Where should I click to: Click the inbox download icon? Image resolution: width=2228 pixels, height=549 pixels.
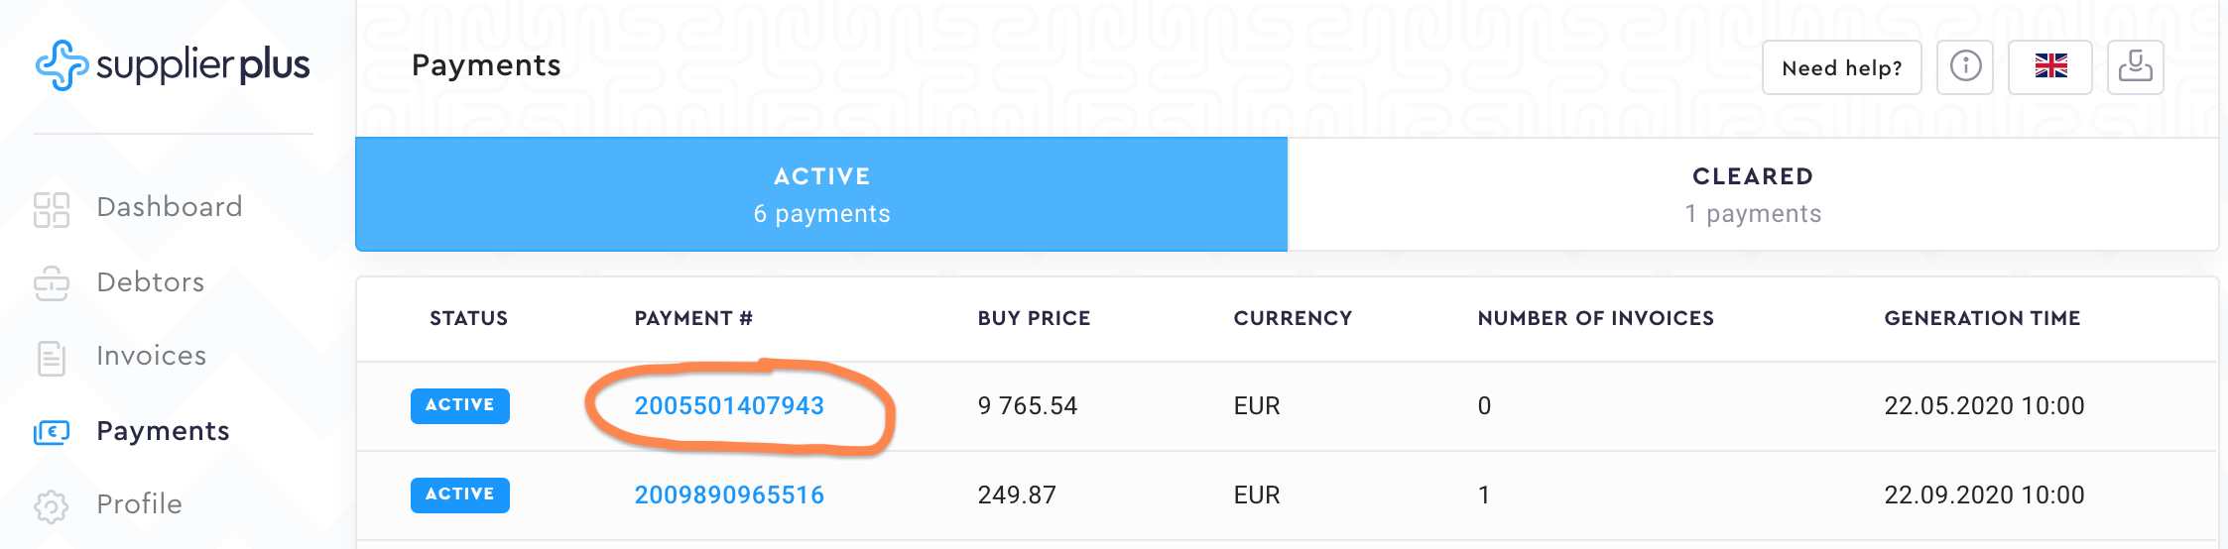coord(2135,67)
